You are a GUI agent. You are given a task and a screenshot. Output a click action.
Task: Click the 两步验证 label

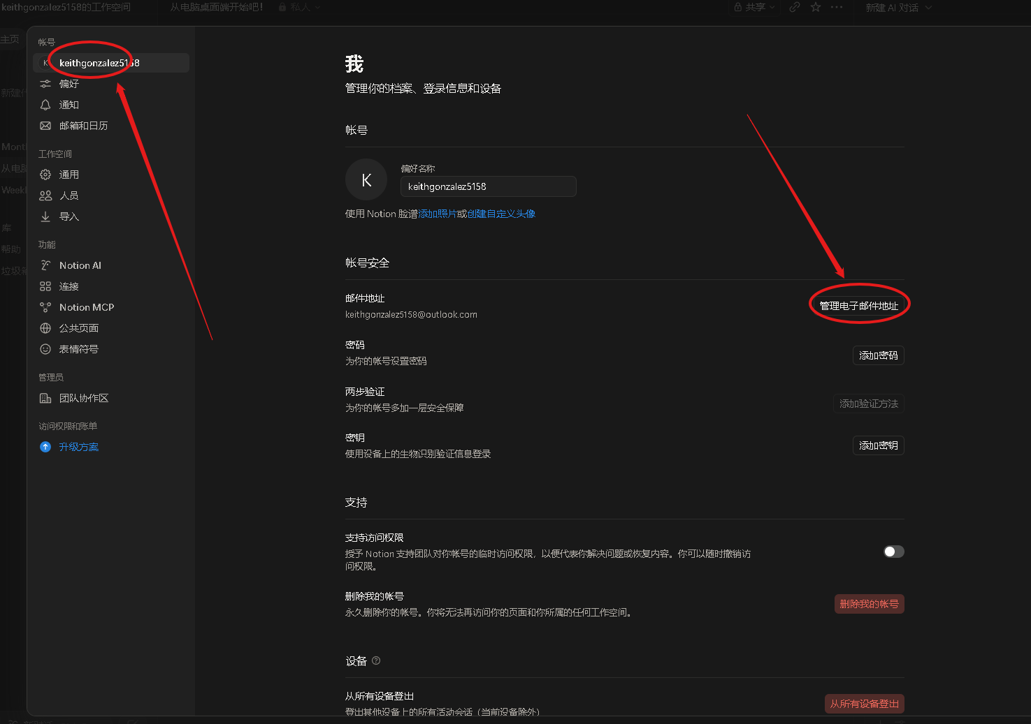point(365,392)
